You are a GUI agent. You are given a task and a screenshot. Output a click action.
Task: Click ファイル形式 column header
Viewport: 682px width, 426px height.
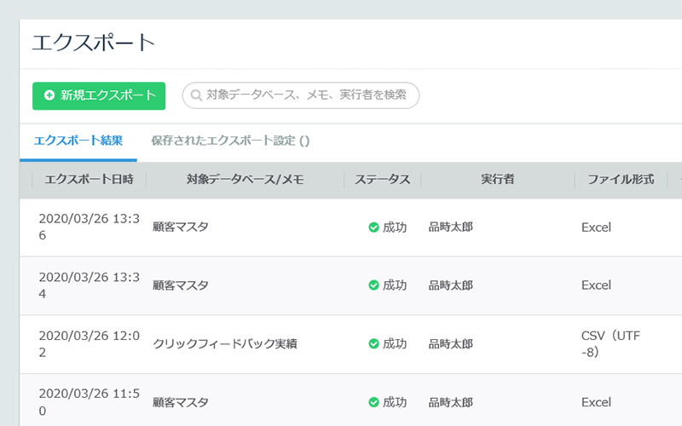[x=621, y=180]
